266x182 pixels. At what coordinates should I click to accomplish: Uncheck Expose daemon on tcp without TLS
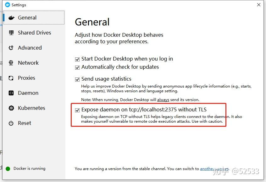pos(77,110)
